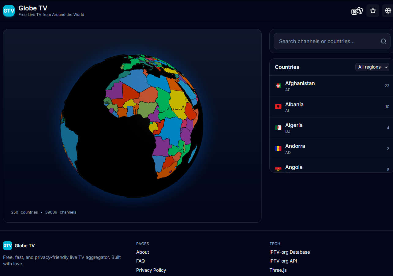This screenshot has height=276, width=393.
Task: Focus the Search channels or countries field
Action: coord(332,41)
